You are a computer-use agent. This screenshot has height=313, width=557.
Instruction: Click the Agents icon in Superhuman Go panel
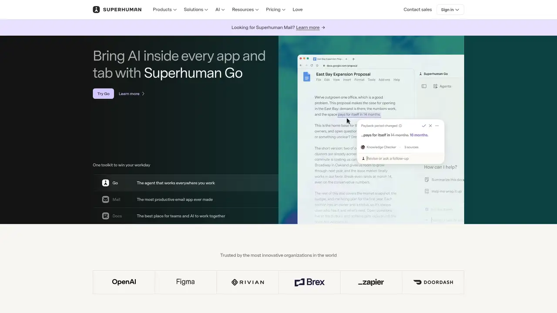pos(435,87)
